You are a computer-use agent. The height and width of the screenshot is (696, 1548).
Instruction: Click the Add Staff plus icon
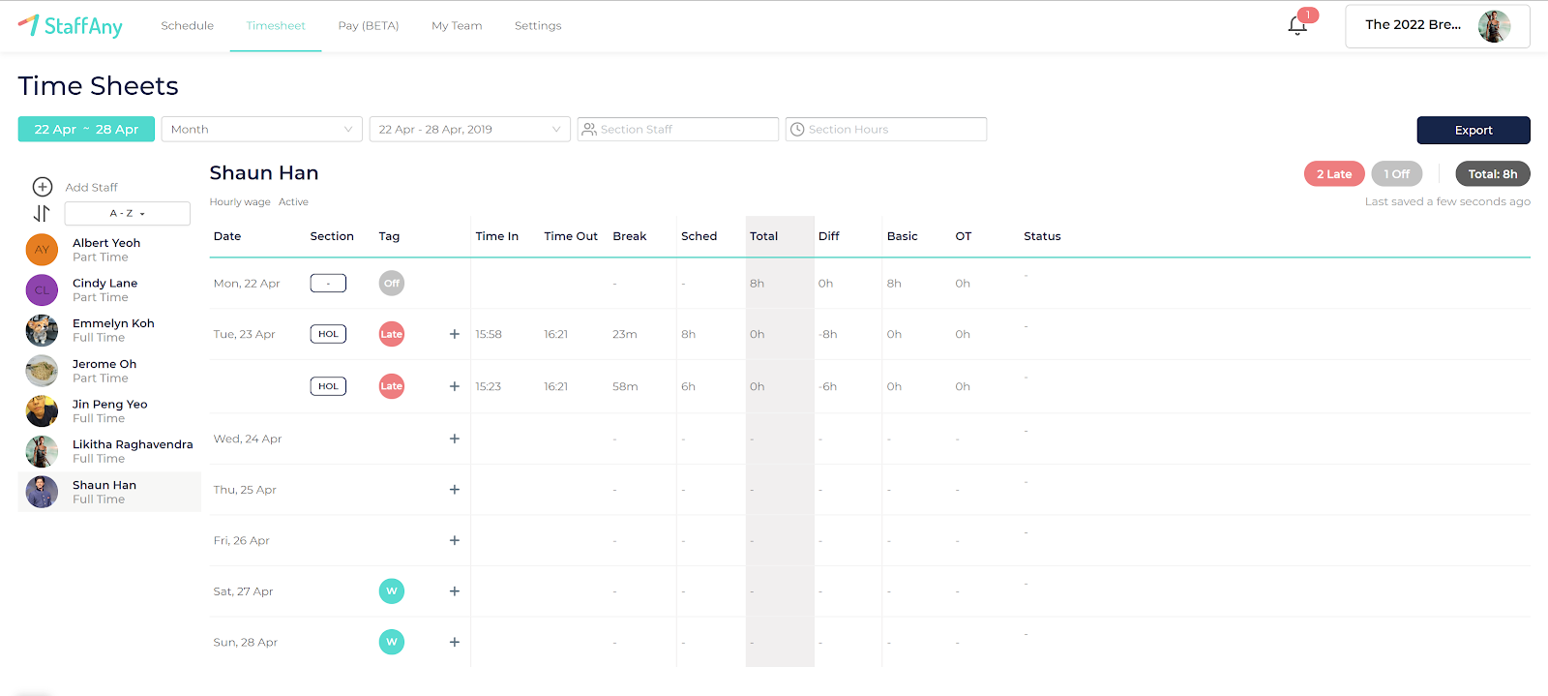pyautogui.click(x=43, y=187)
